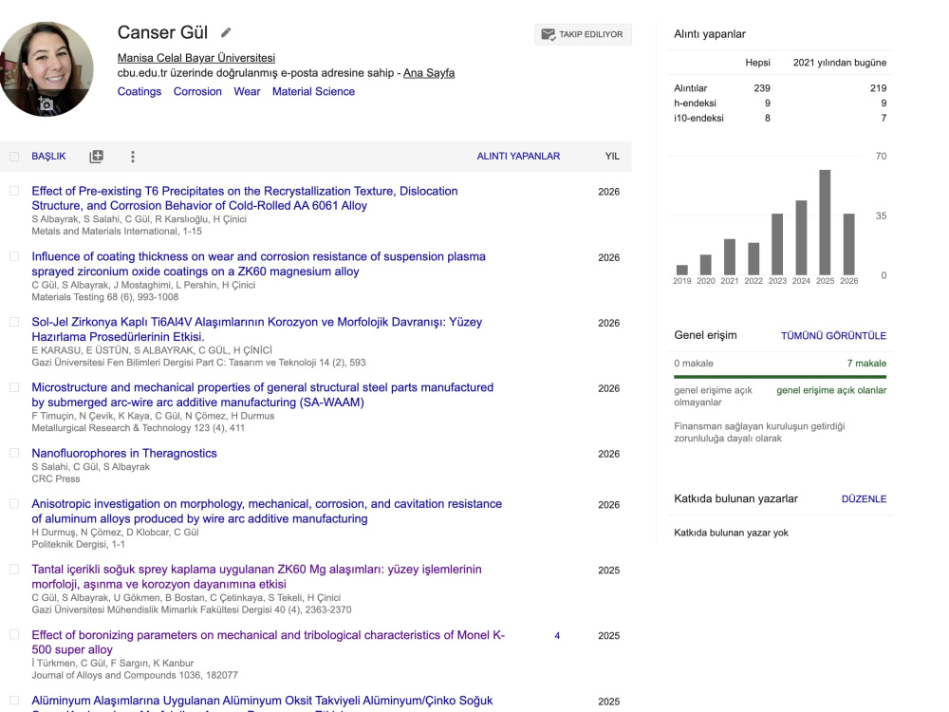The image size is (949, 712).
Task: Click the add articles plus icon
Action: pos(96,157)
